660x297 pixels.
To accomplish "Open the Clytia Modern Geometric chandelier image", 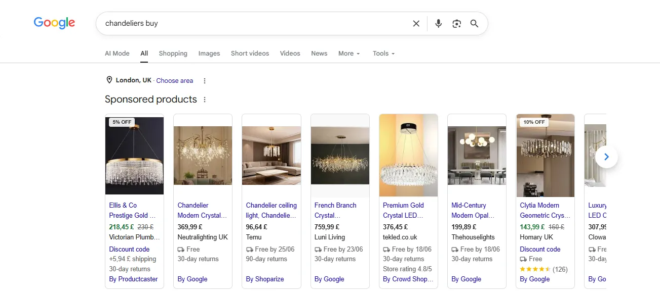I will 545,156.
